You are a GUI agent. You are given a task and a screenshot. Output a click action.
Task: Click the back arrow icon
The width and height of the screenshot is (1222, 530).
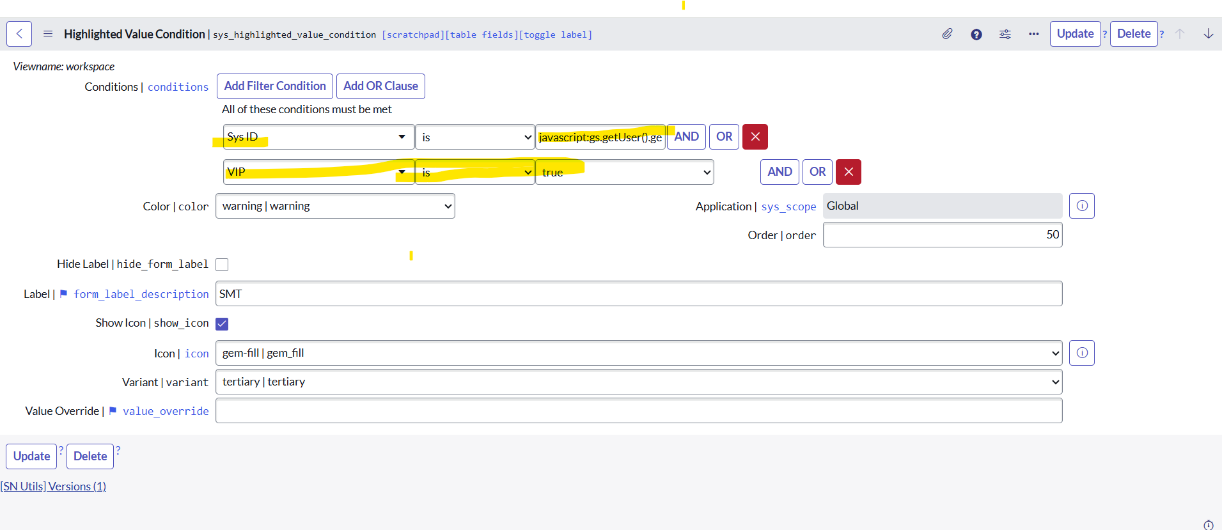pos(19,34)
